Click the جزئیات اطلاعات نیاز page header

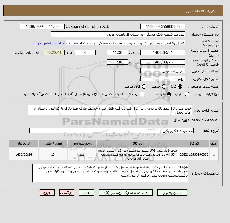point(200,11)
